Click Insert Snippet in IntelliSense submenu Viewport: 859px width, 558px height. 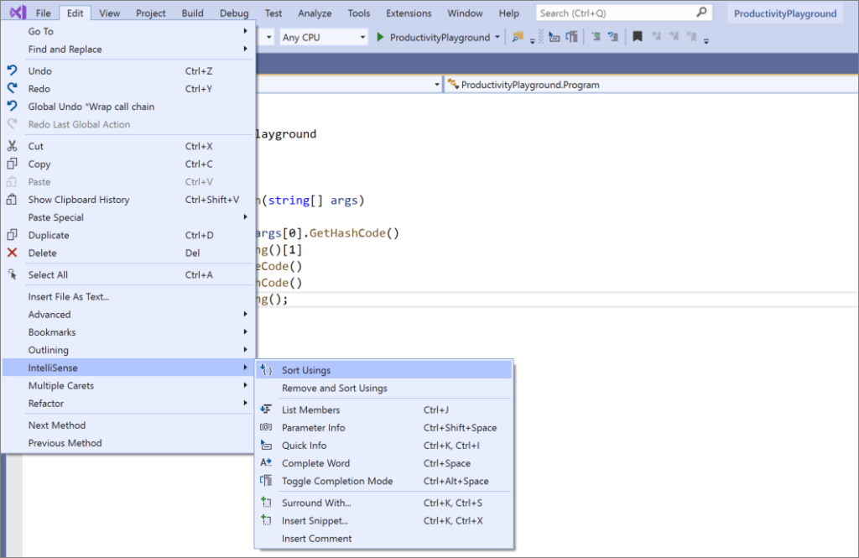pos(315,521)
